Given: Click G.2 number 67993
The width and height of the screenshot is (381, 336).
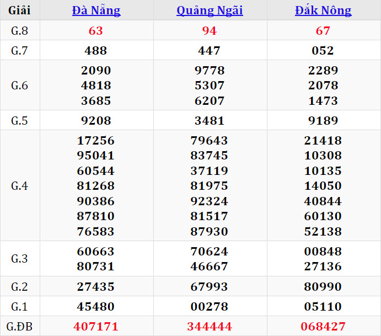Looking at the screenshot, I should [x=209, y=287].
